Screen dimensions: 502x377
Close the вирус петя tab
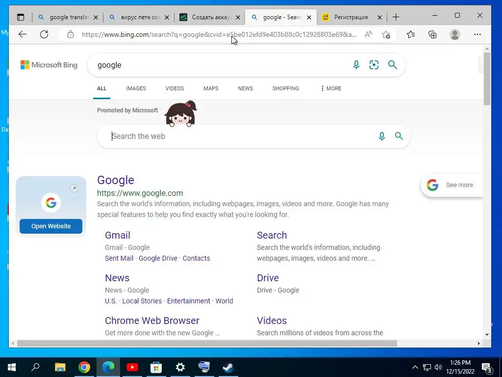tap(167, 17)
